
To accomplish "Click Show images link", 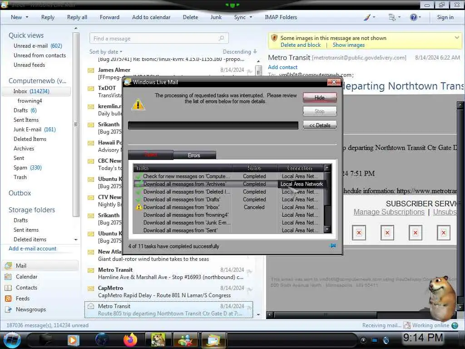I will click(x=349, y=45).
